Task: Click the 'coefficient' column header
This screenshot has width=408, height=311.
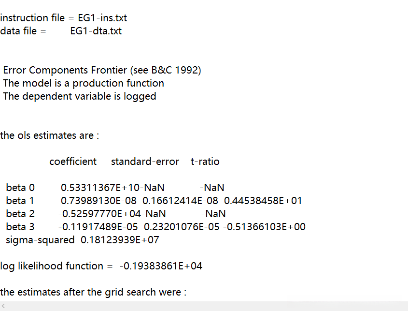Action: coord(73,162)
